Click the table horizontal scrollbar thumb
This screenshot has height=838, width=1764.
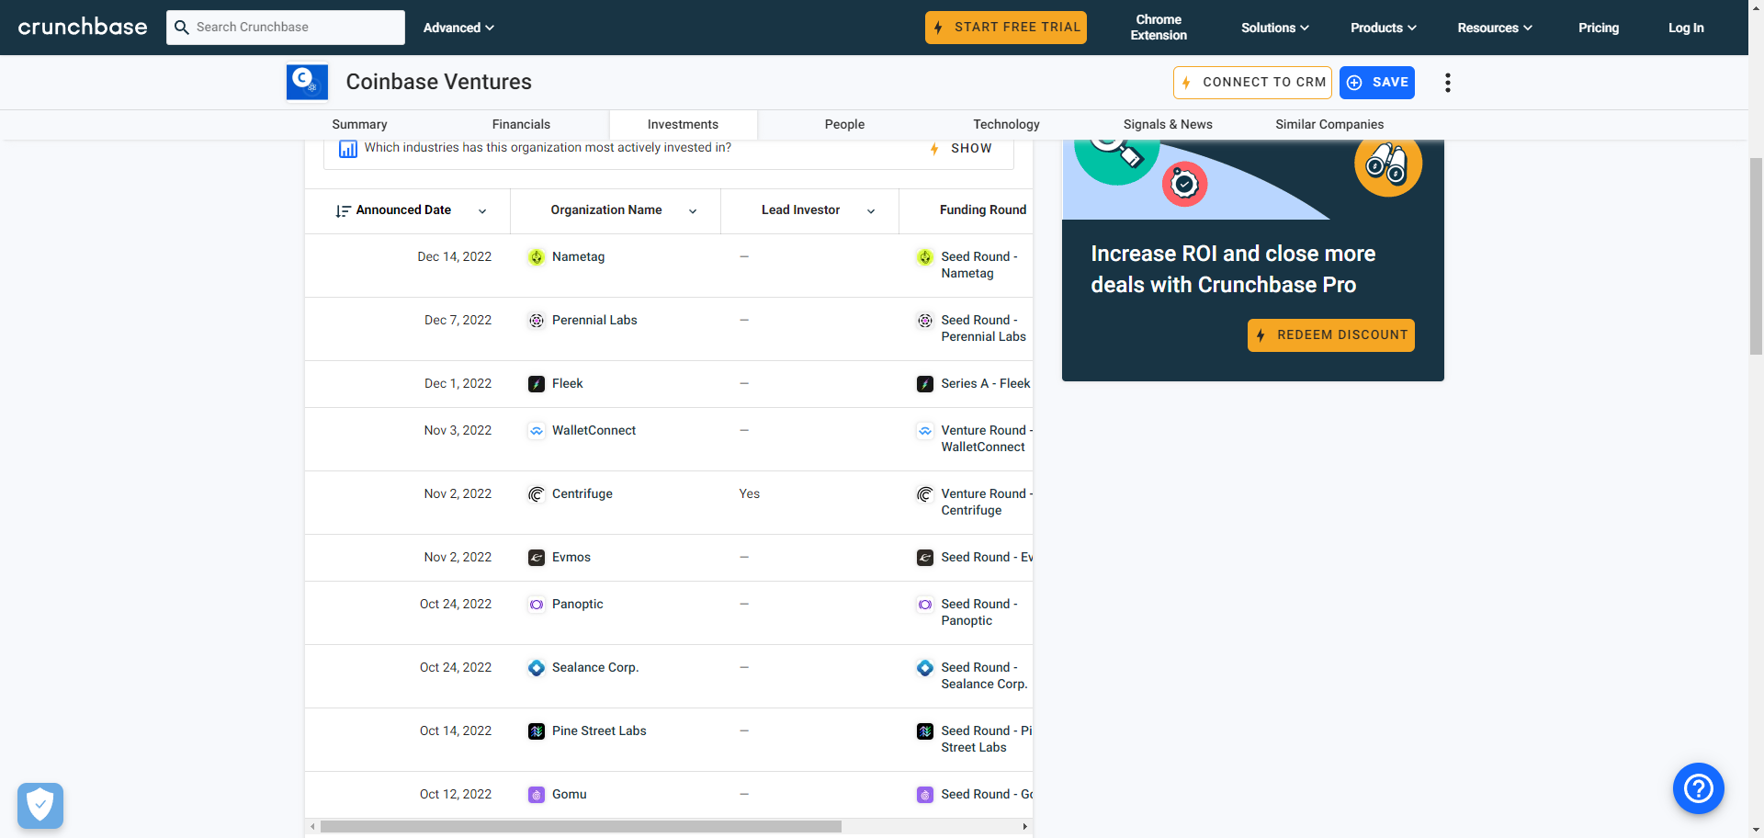[581, 827]
